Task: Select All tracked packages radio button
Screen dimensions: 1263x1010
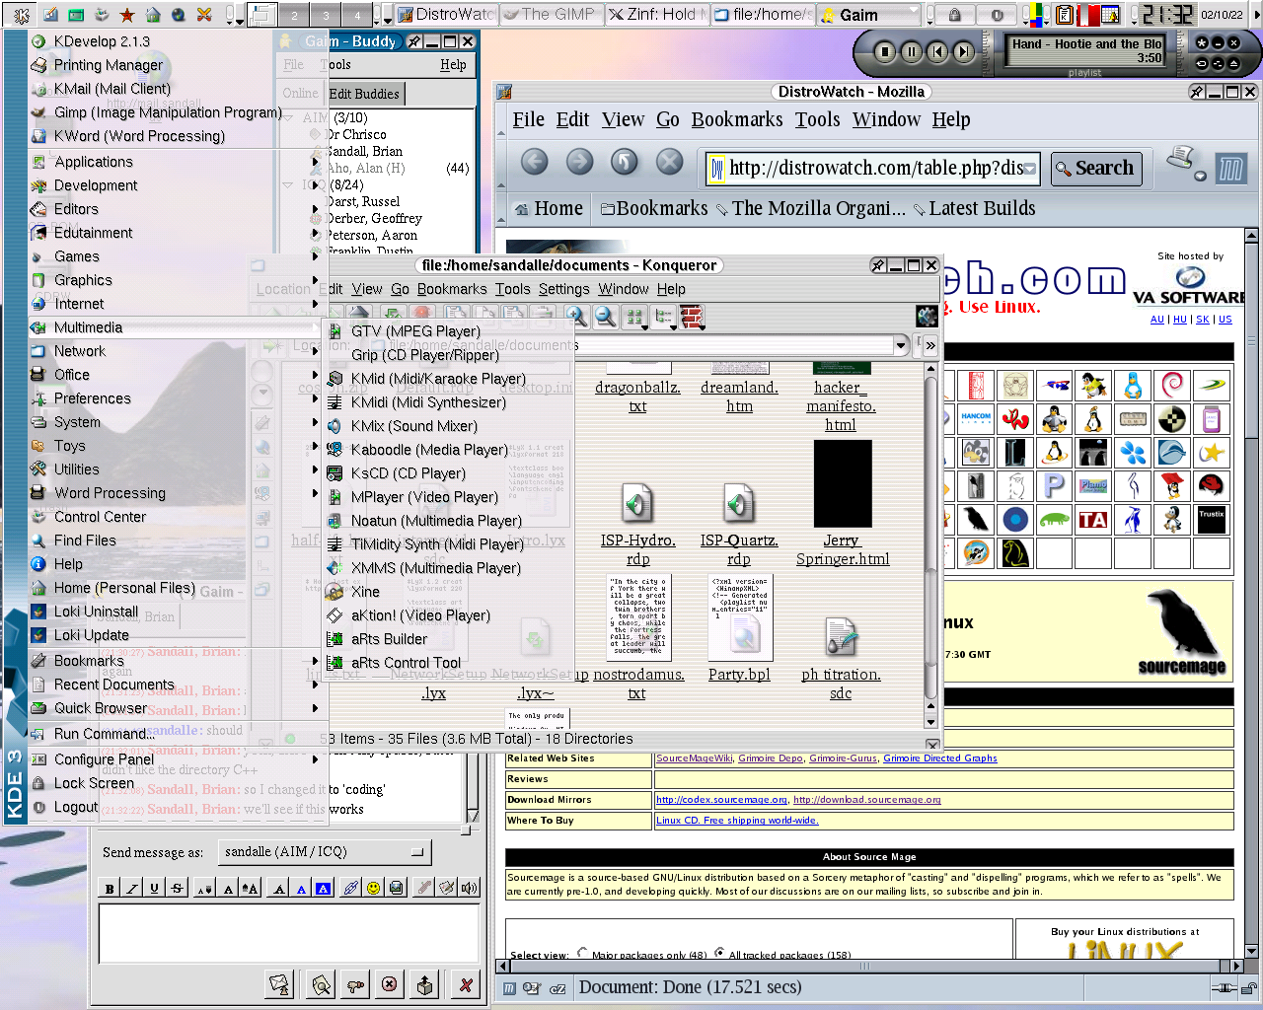Action: click(719, 953)
